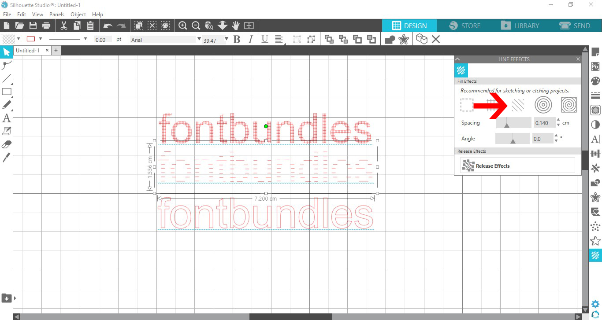Open the font size 39.47 dropdown
Screen dimensions: 602x320
[227, 39]
